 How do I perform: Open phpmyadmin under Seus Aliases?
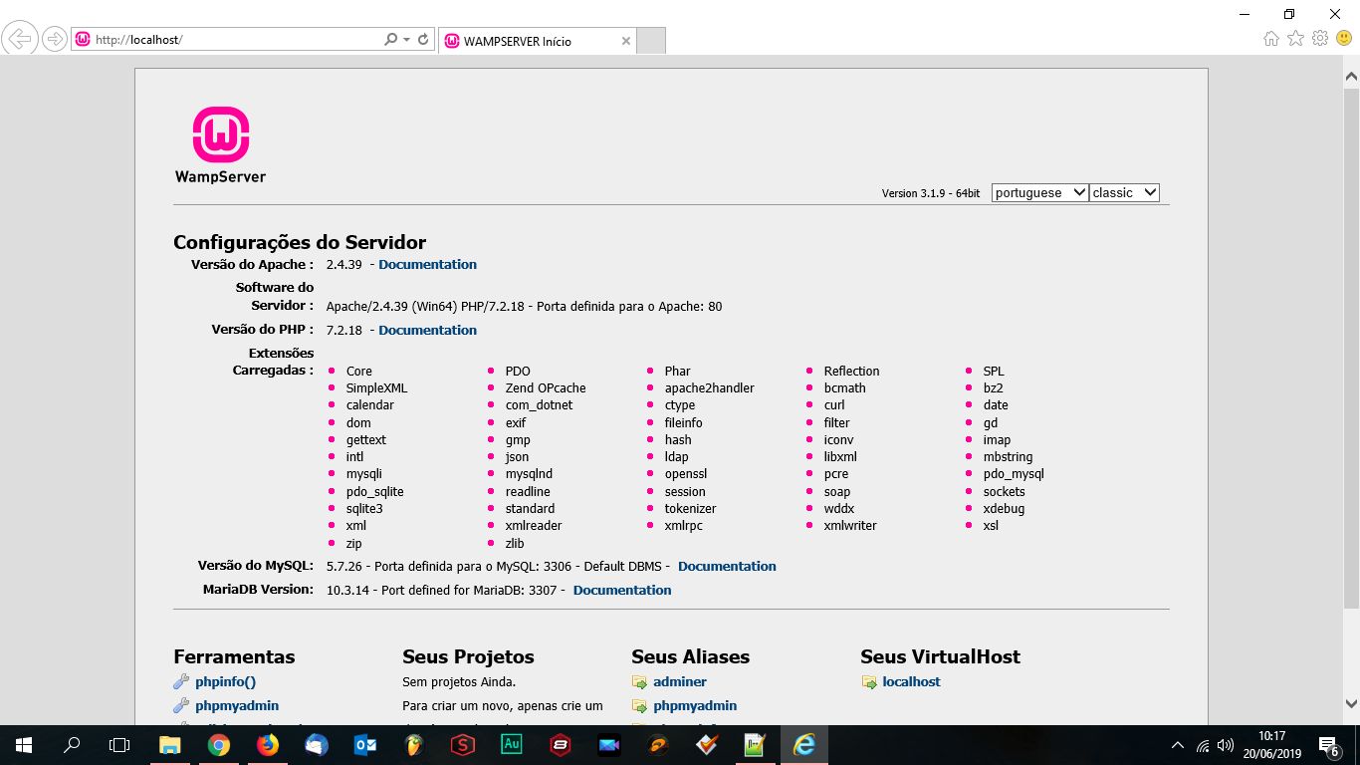tap(695, 706)
